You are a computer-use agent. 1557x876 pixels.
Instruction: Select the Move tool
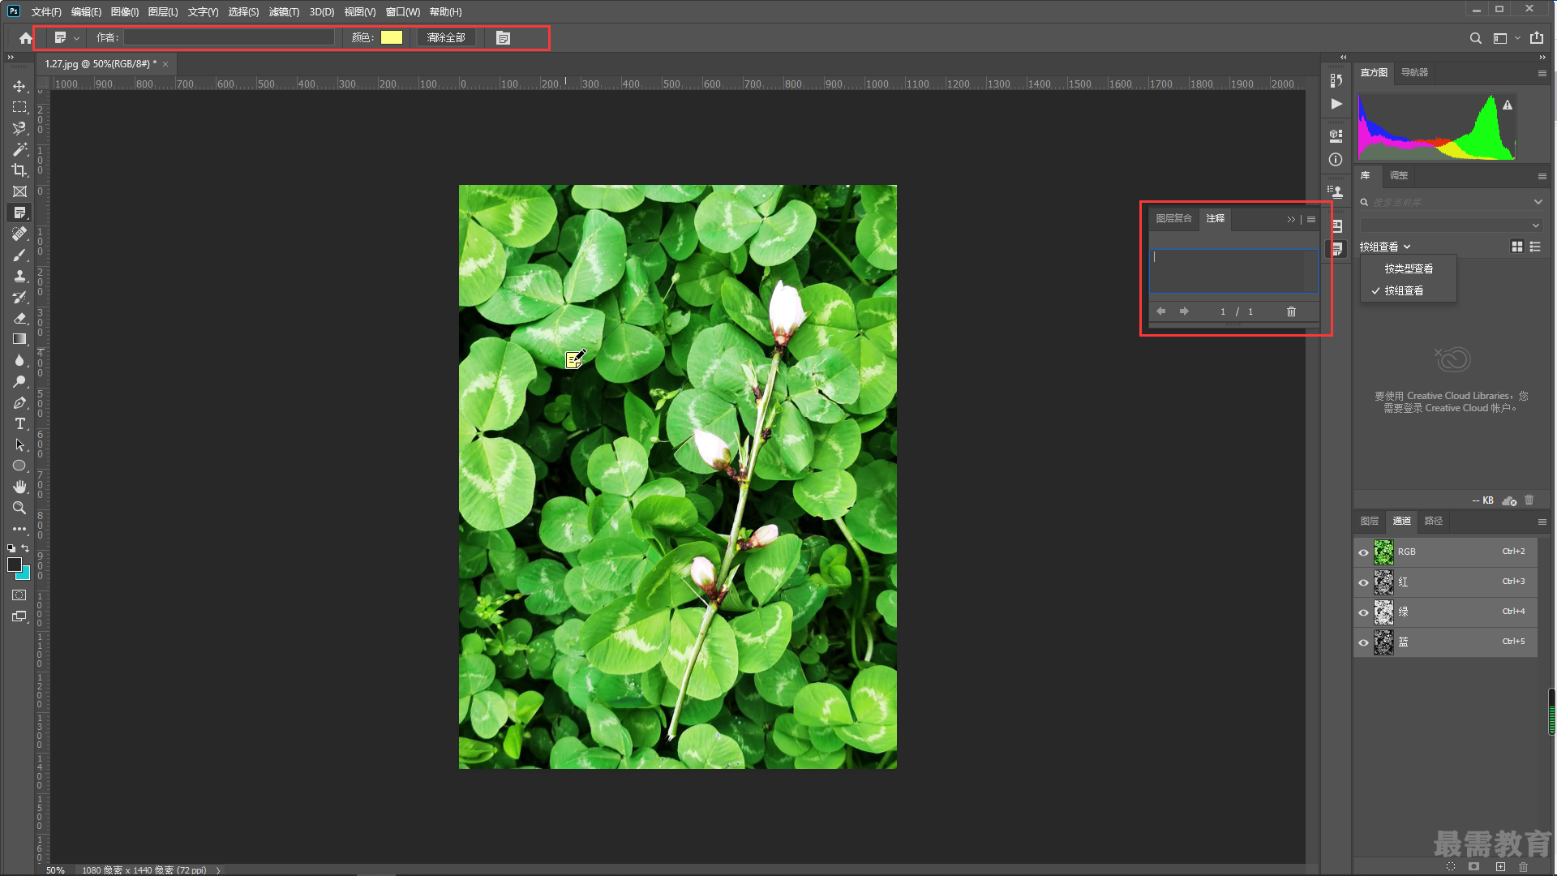[x=19, y=86]
